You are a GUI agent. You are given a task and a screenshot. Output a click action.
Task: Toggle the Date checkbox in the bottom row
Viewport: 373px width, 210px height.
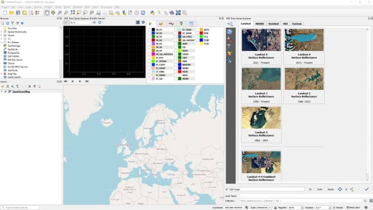tap(316, 189)
